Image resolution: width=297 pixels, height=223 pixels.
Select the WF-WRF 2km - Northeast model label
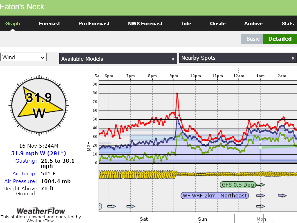215,195
